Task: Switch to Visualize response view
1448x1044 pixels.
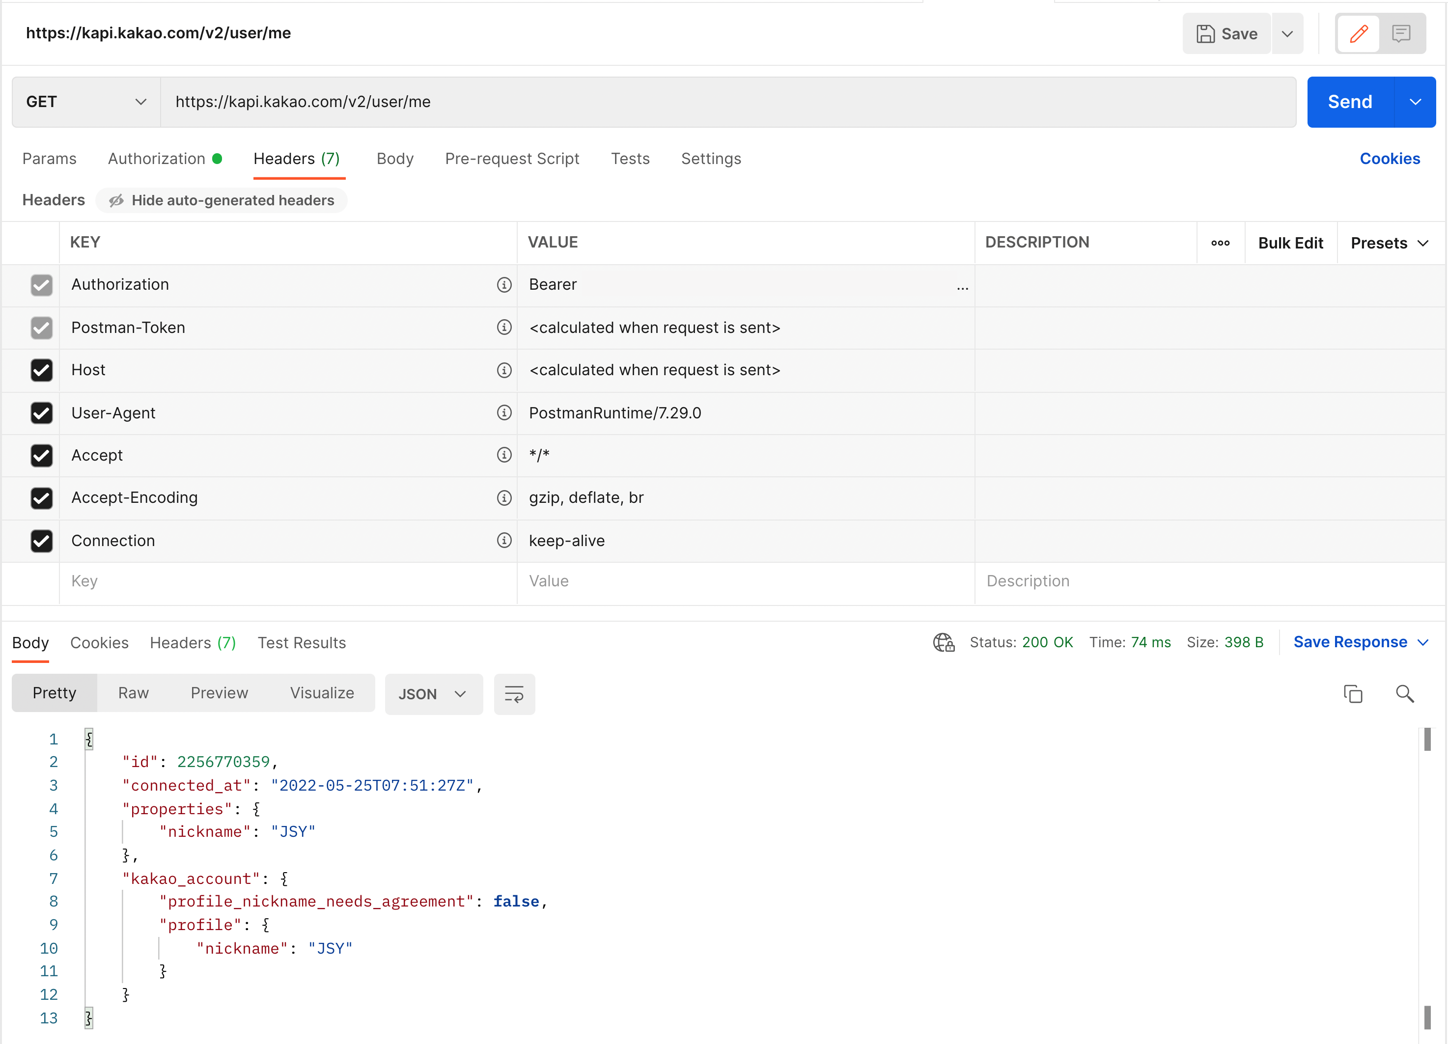Action: [x=322, y=693]
